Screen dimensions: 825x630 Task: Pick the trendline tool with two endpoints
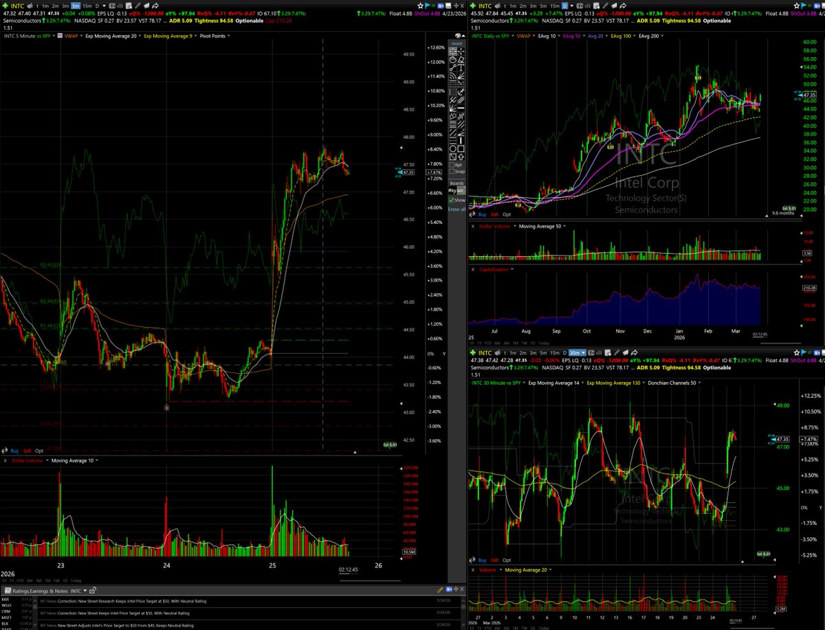452,68
